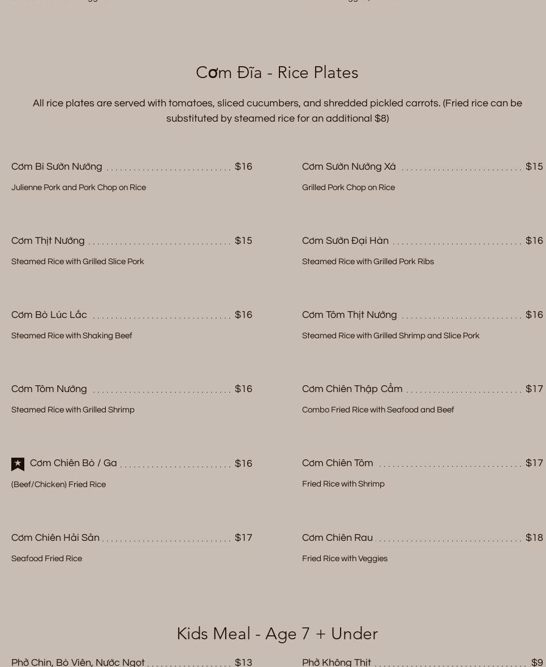Click the Cơm Tôm Thịt Nướng title
Image resolution: width=546 pixels, height=667 pixels.
coord(349,315)
